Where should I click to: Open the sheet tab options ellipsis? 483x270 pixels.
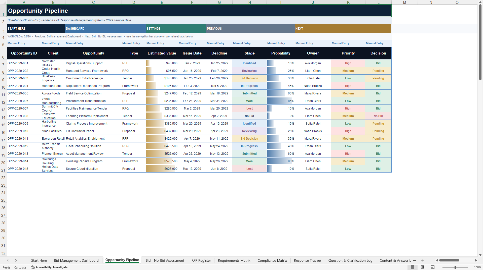tap(431, 260)
